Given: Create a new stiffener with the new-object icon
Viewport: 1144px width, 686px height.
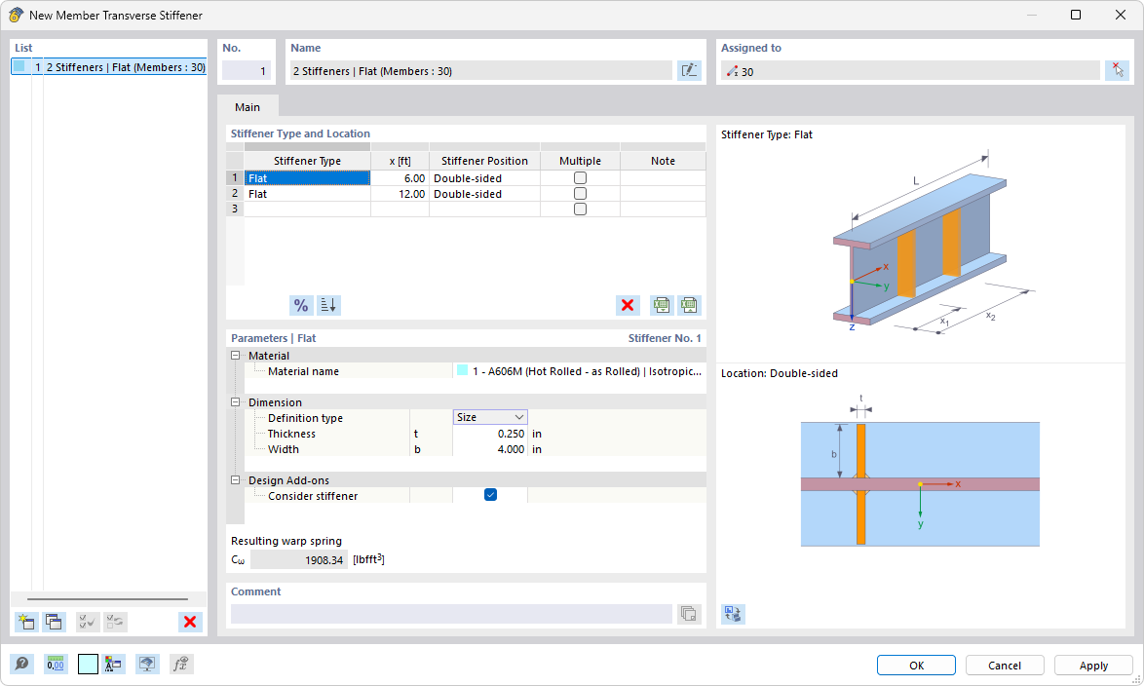Looking at the screenshot, I should click(26, 622).
